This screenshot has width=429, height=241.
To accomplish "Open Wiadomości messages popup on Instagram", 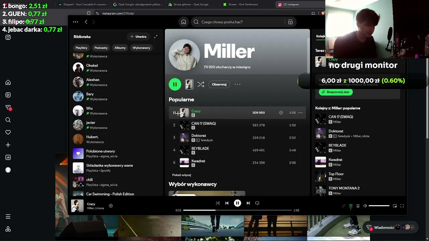I will point(390,228).
